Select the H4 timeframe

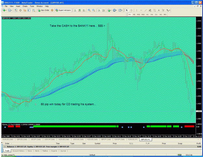click(x=152, y=15)
